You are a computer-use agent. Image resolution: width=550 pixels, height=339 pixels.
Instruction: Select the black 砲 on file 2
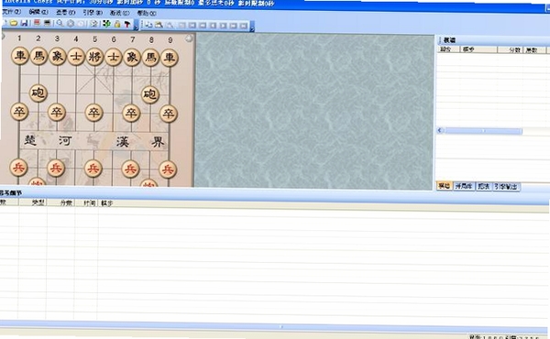coord(38,93)
